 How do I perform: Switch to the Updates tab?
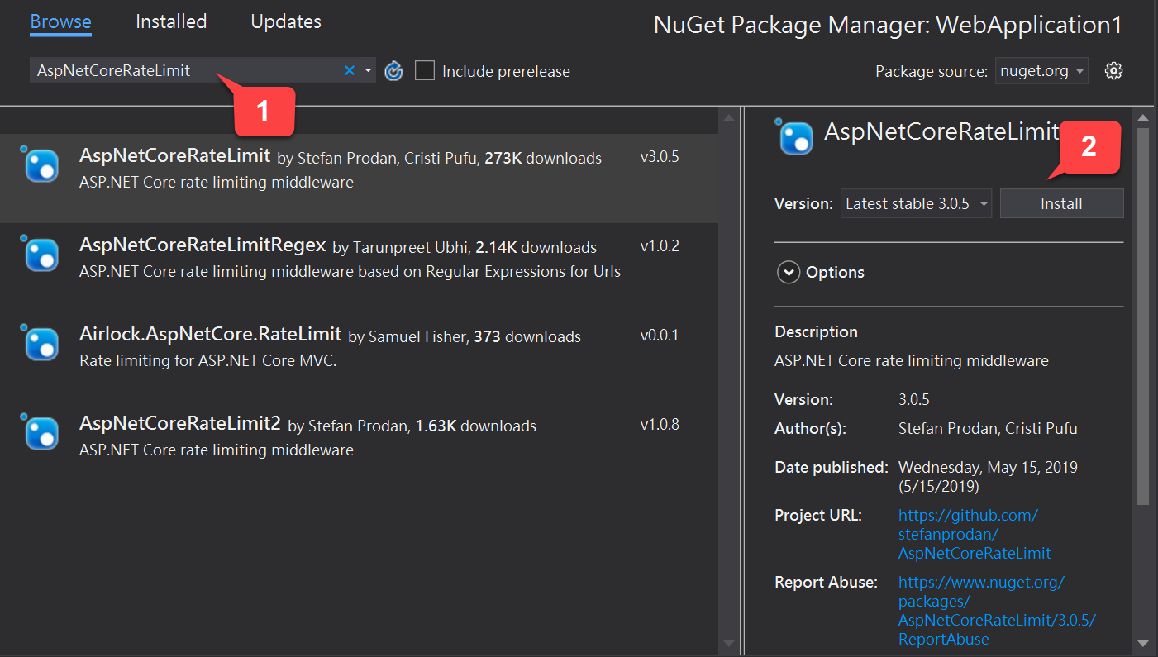tap(285, 21)
